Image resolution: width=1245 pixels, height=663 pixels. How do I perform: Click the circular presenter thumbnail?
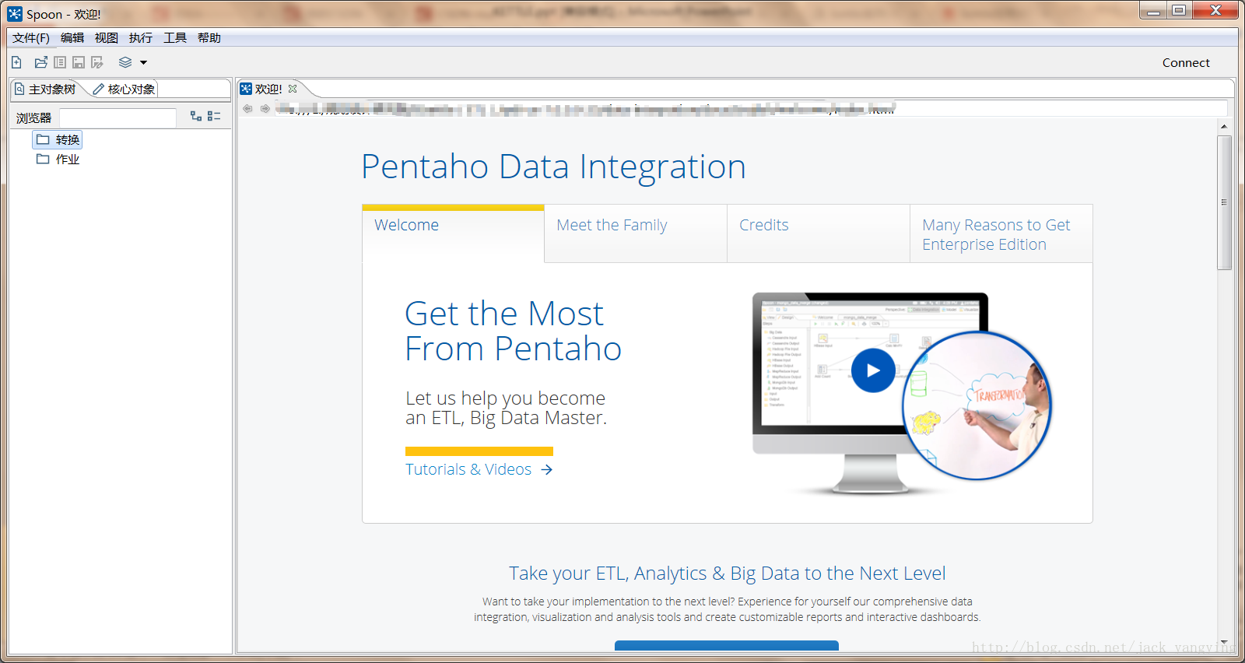(x=977, y=405)
